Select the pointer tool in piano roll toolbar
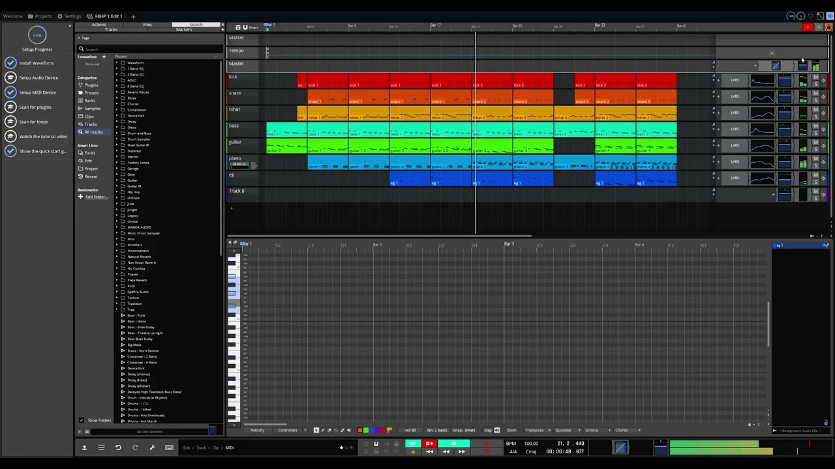Image resolution: width=835 pixels, height=469 pixels. pyautogui.click(x=316, y=430)
